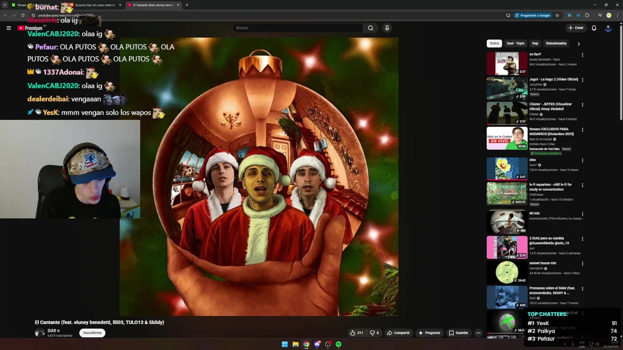Image resolution: width=623 pixels, height=350 pixels.
Task: Open YouTube notifications bell
Action: click(x=594, y=28)
